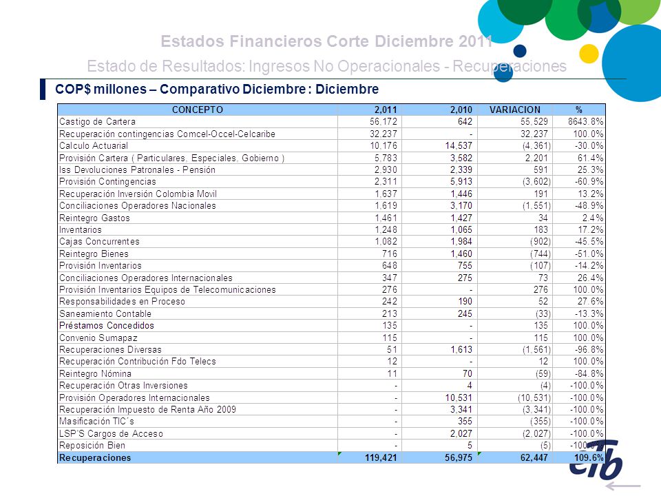Select the 'Reintegro Gastos' row label
This screenshot has height=496, width=661.
[94, 218]
